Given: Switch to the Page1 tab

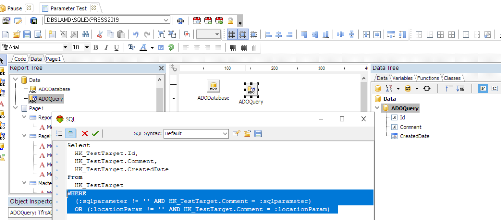Looking at the screenshot, I should pyautogui.click(x=53, y=59).
